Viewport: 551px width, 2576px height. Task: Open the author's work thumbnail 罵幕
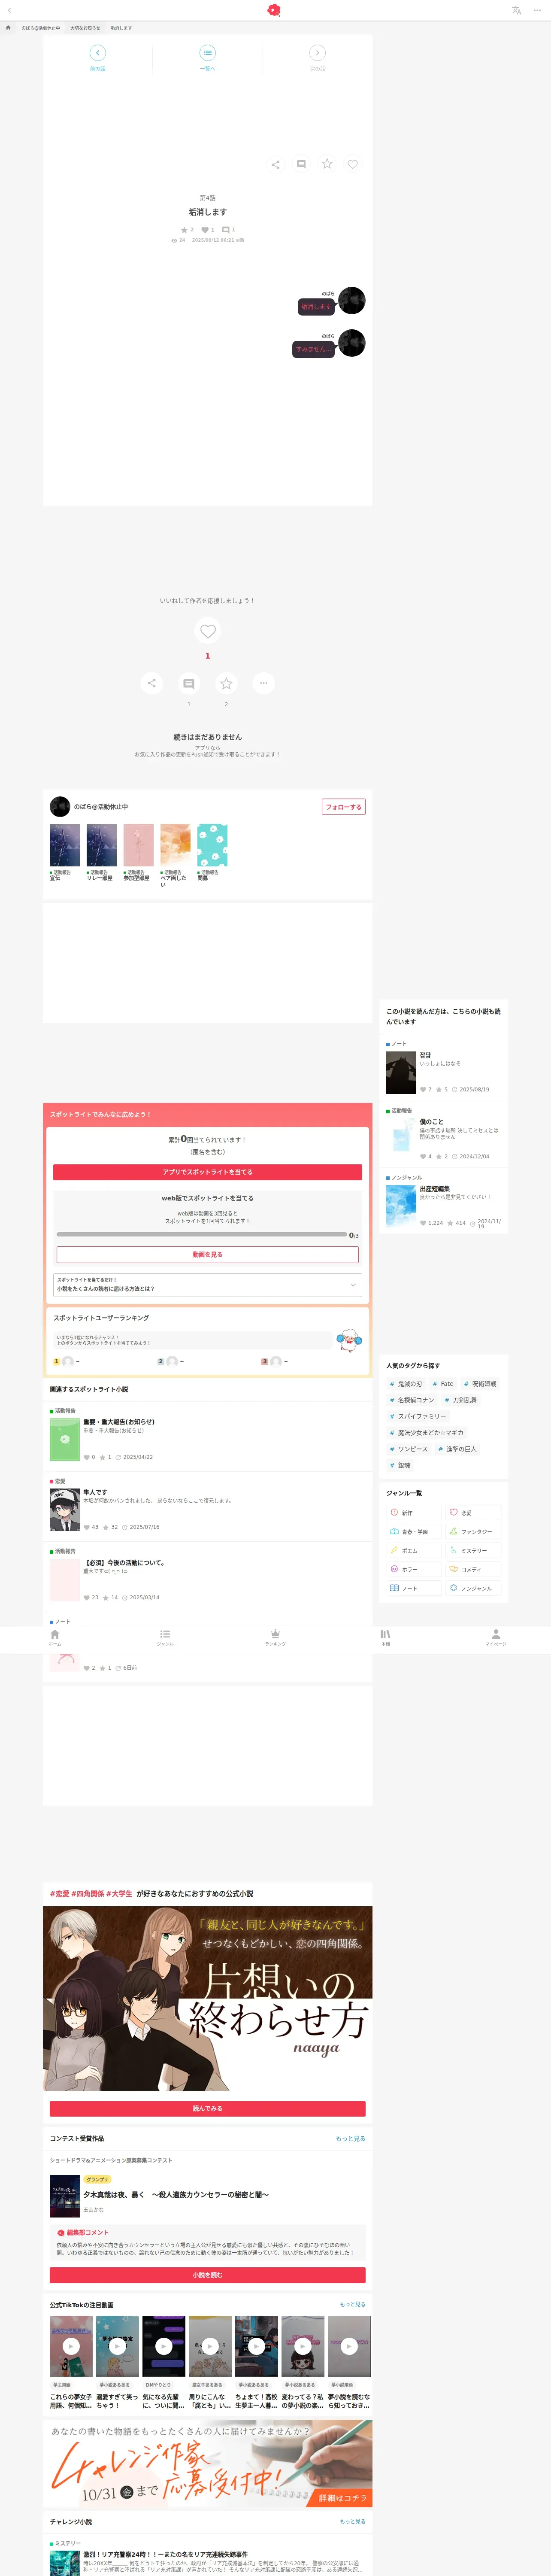(212, 845)
